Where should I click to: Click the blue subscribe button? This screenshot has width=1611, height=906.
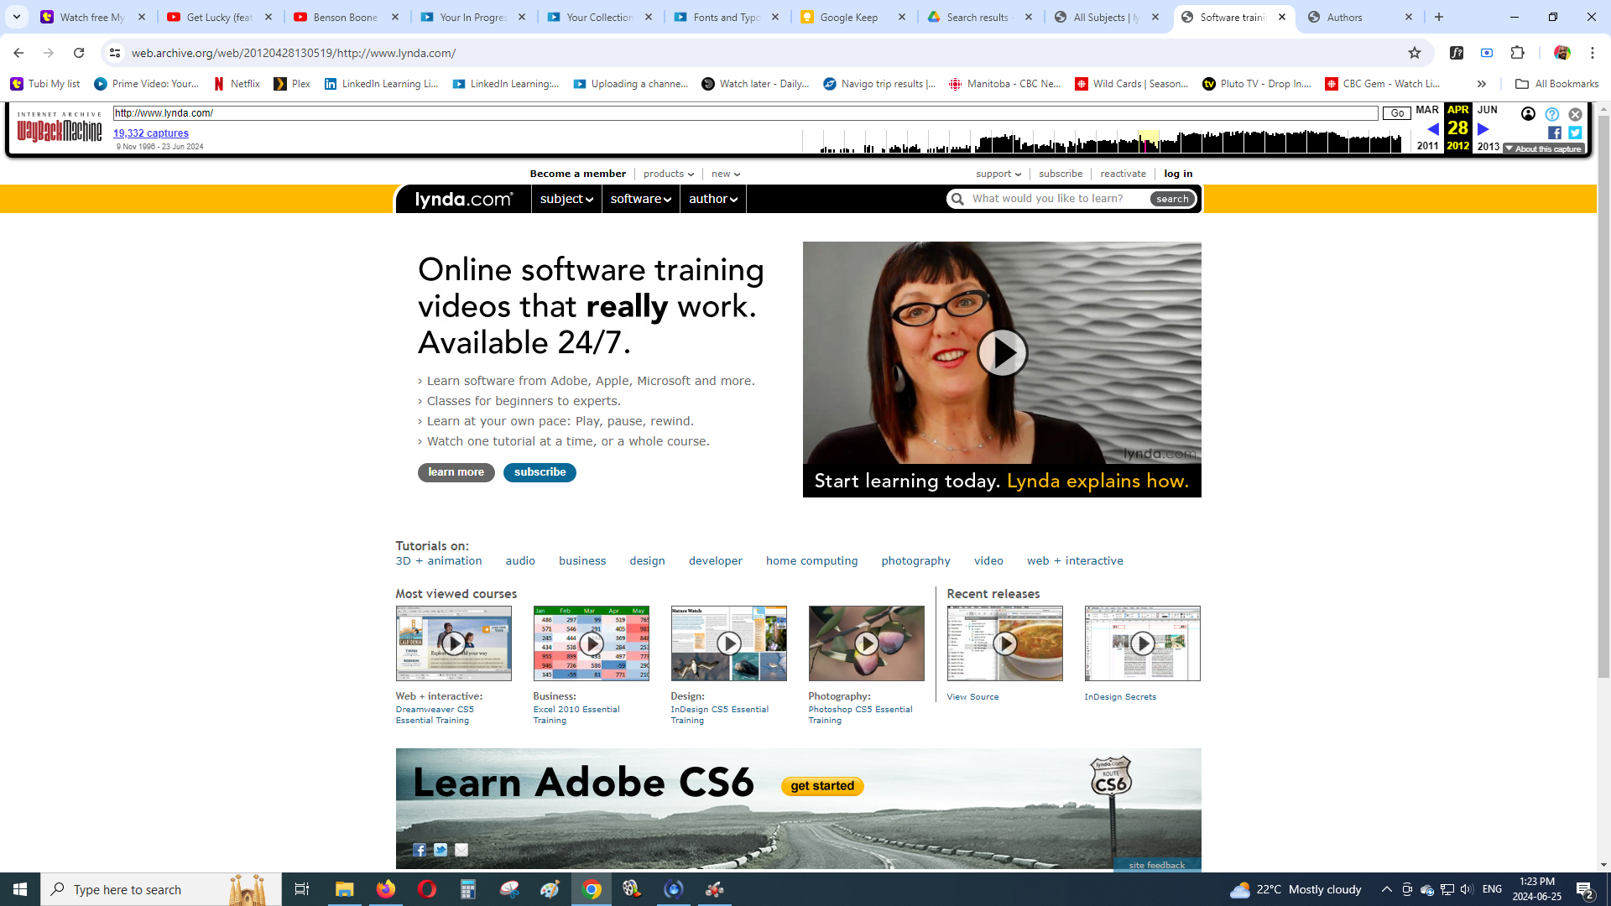(540, 472)
